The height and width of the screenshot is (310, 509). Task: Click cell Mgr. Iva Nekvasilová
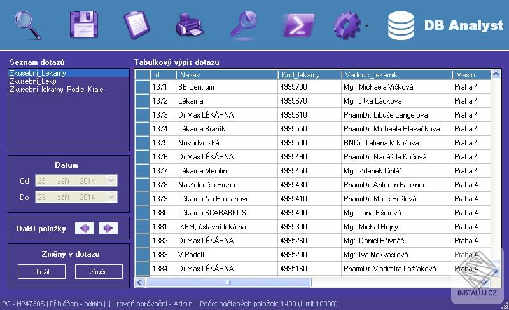tap(396, 255)
